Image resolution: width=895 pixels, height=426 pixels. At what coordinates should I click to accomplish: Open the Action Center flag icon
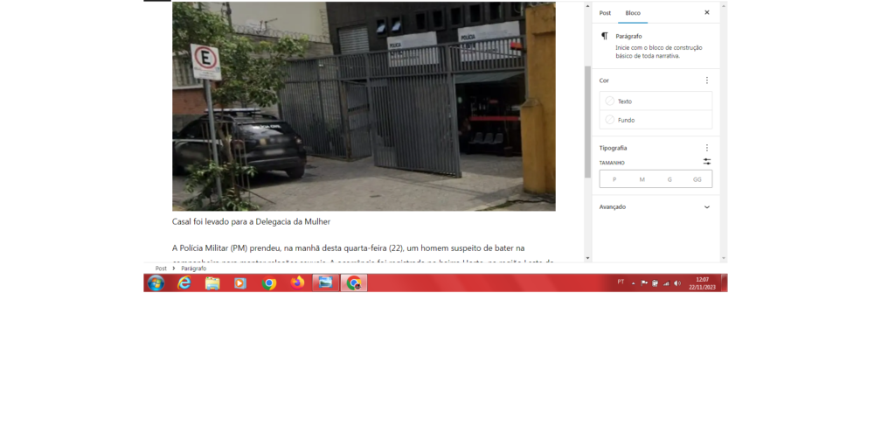coord(644,283)
